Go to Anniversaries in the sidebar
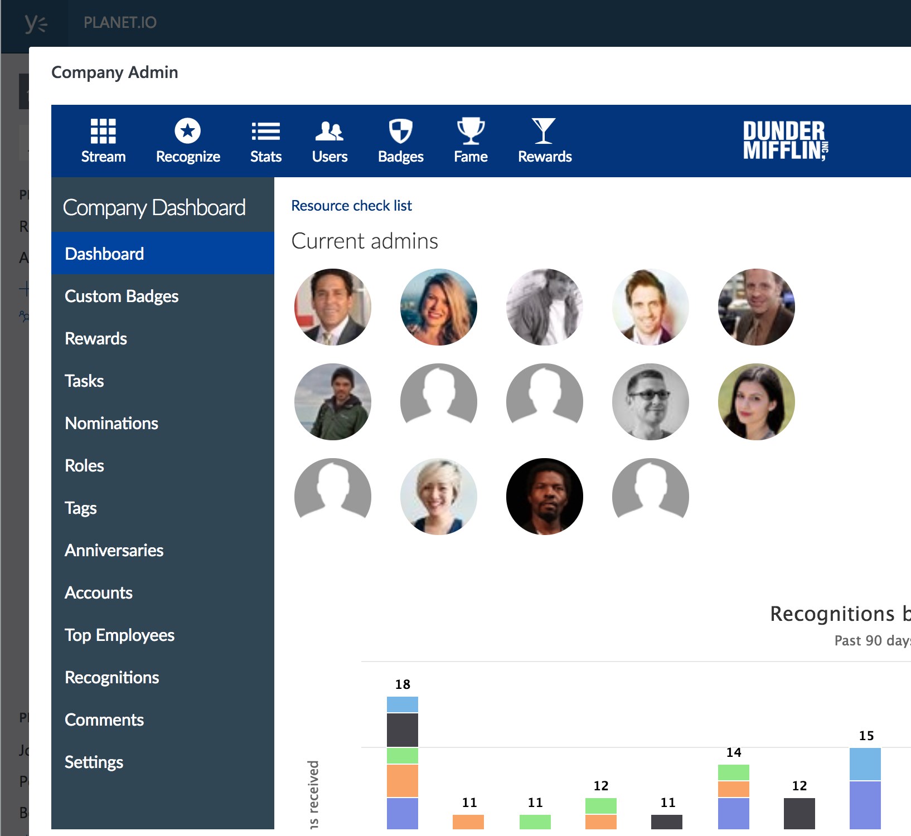This screenshot has width=911, height=836. pos(163,550)
